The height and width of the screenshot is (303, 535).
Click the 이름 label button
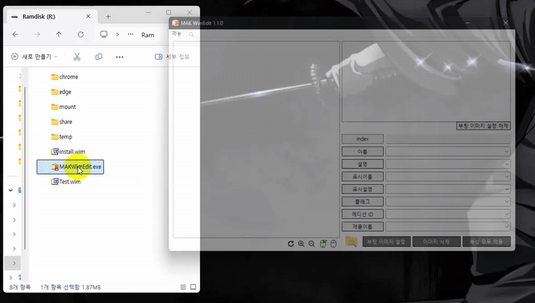(362, 151)
